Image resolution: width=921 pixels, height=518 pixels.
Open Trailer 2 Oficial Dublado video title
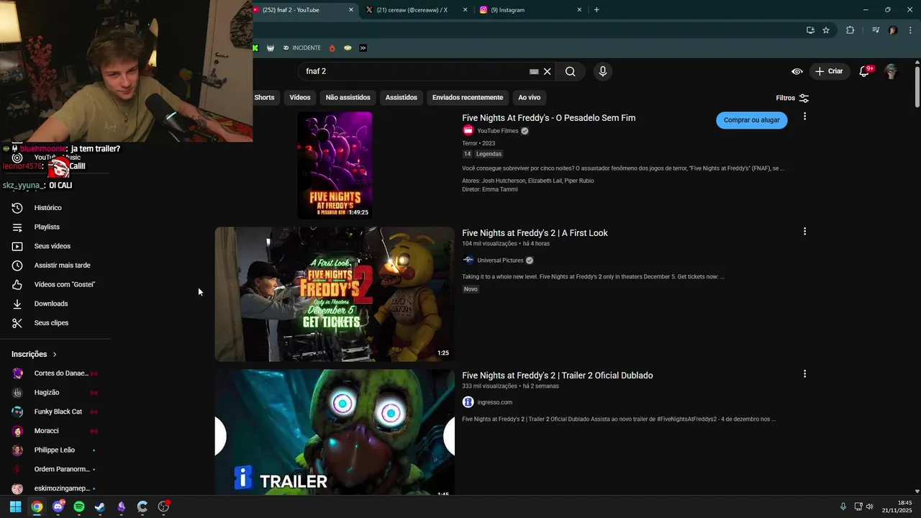tap(558, 376)
